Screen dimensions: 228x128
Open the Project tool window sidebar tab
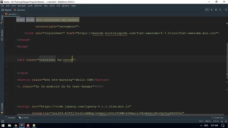2,20
